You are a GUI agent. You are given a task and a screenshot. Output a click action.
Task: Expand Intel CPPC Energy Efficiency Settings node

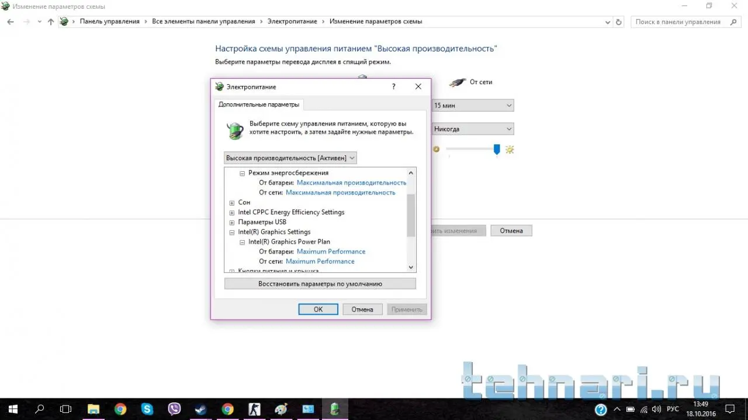(232, 213)
